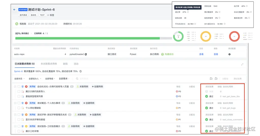Viewport: 260px width, 136px height.
Task: Open the 全部经办人 filter dropdown
Action: 35,79
